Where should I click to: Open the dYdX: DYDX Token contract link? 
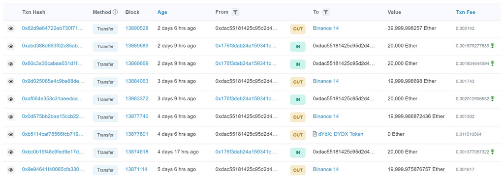click(341, 134)
